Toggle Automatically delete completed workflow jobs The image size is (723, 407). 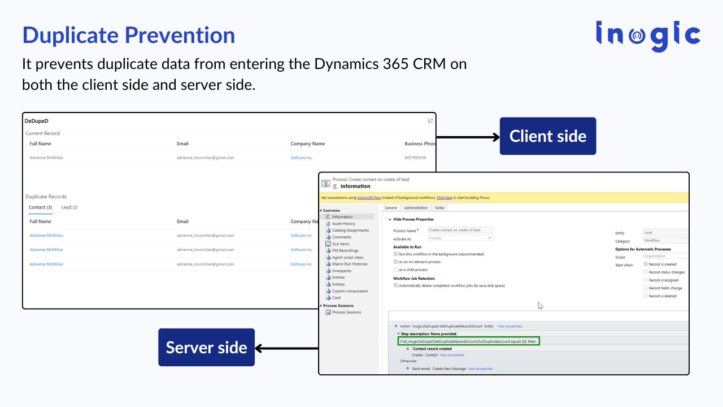tap(395, 285)
